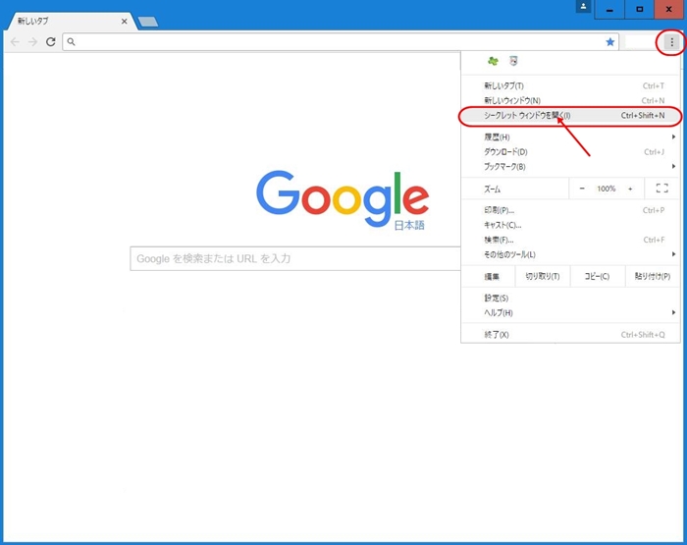Viewport: 687px width, 545px height.
Task: Choose シークレット ウィンドウを開く(I)
Action: 570,116
